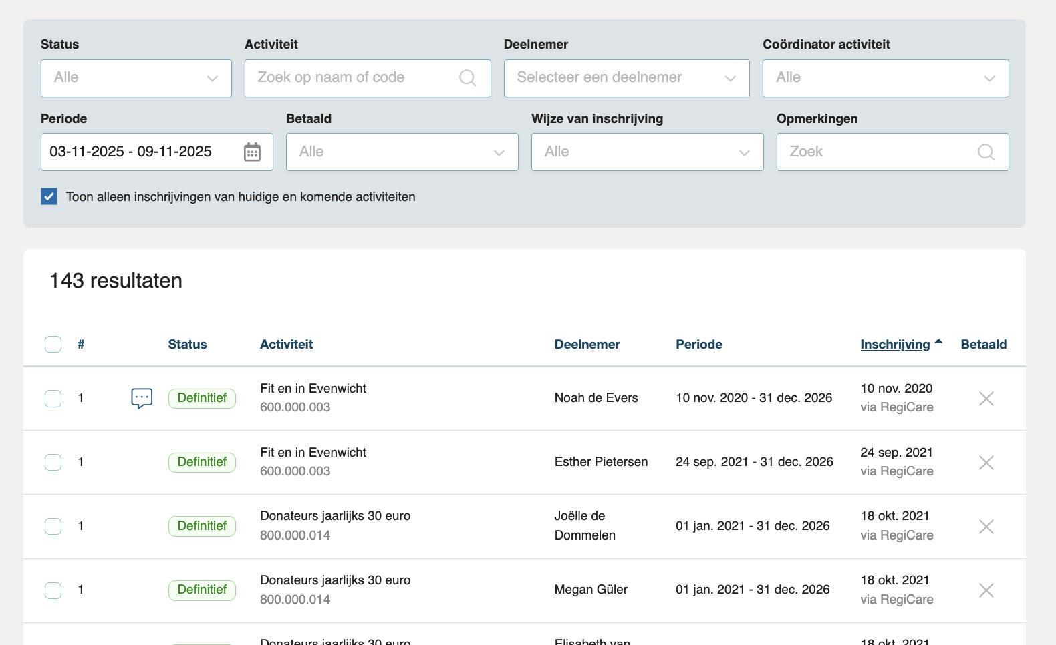The width and height of the screenshot is (1056, 645).
Task: Click the Definitief badge on Joëlle de Dommelen row
Action: [202, 526]
